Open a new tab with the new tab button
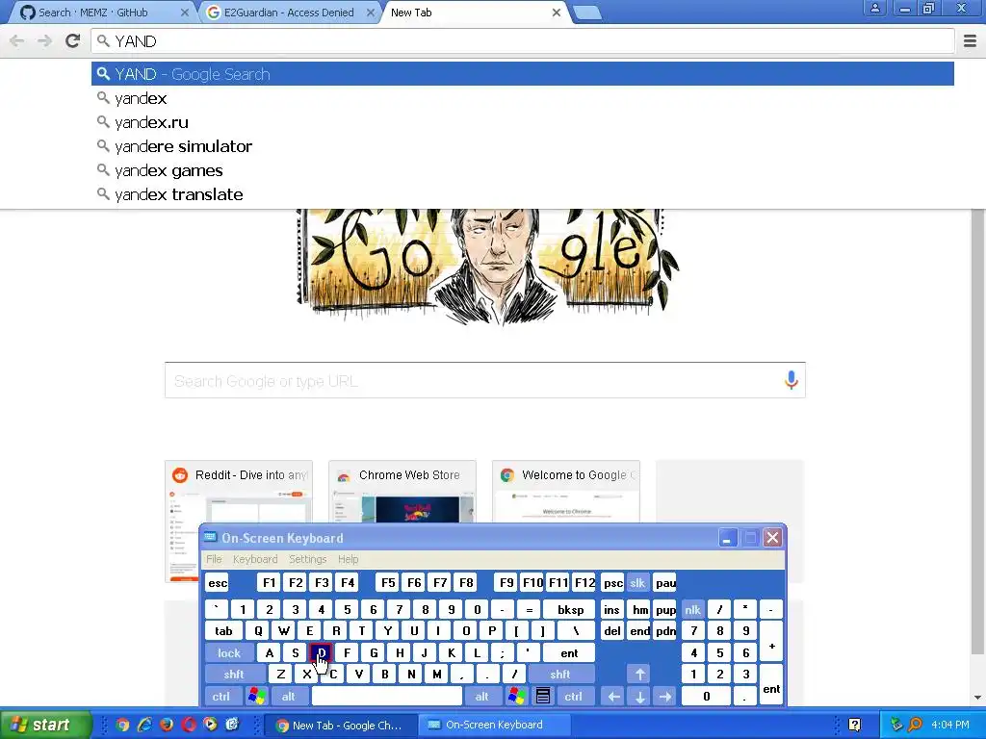986x739 pixels. click(587, 13)
